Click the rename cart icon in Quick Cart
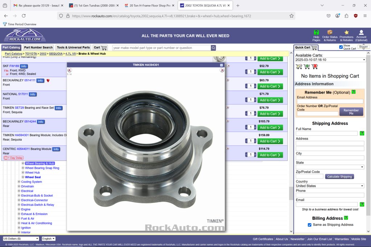Image resolution: width=371 pixels, height=247 pixels. point(299,67)
